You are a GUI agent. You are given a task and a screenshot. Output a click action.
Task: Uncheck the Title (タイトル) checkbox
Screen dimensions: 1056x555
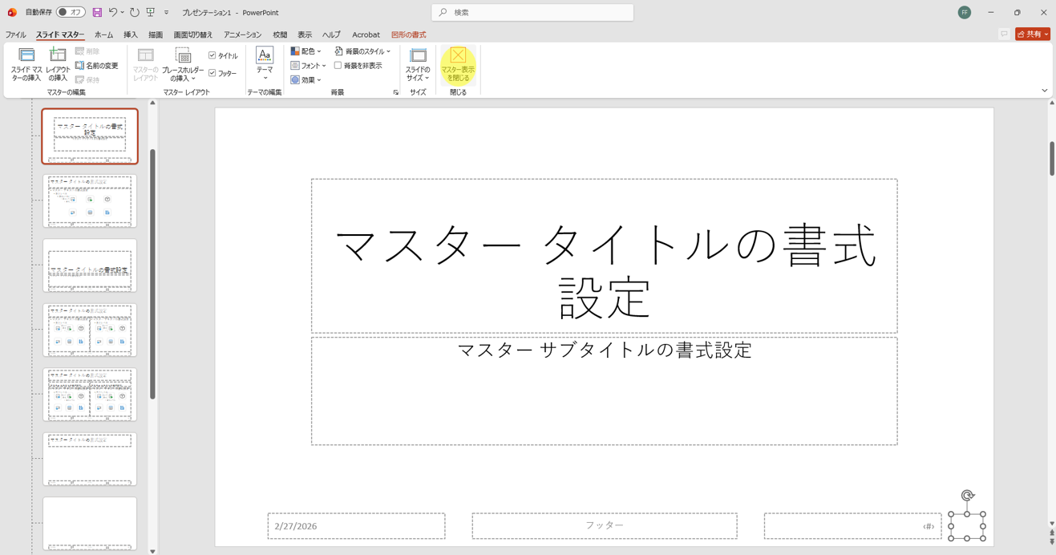pyautogui.click(x=212, y=55)
